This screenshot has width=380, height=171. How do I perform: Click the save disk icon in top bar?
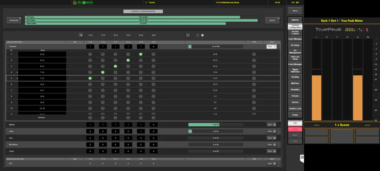[x=75, y=3]
